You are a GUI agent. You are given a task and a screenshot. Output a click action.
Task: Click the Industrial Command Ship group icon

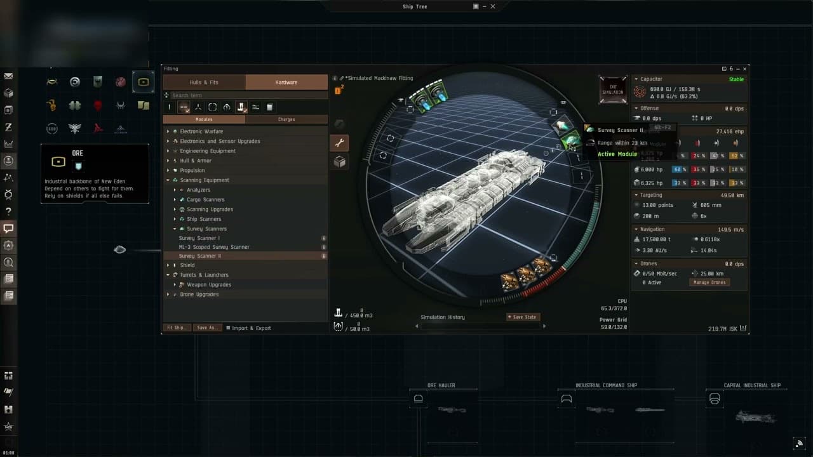coord(567,399)
